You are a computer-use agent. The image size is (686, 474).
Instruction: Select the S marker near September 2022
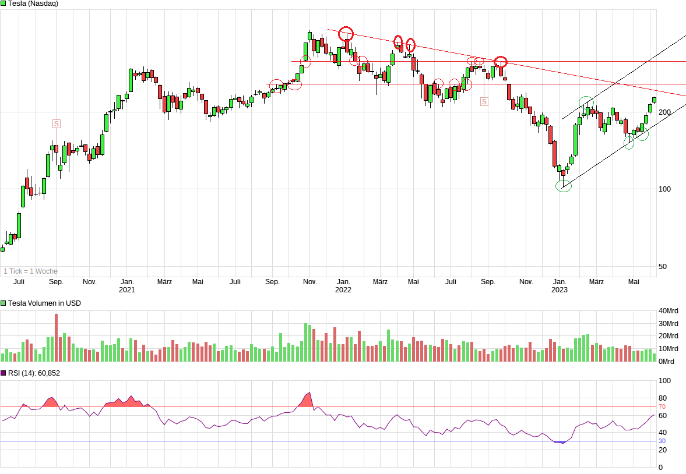484,101
